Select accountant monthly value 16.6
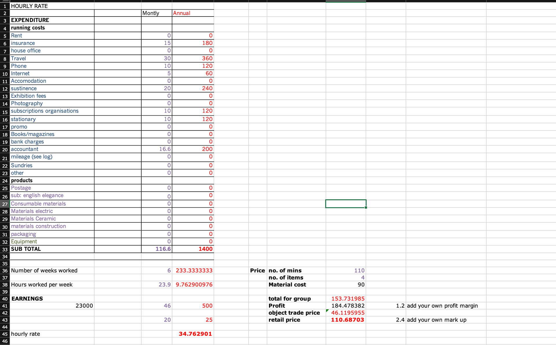This screenshot has height=345, width=556. coord(157,149)
